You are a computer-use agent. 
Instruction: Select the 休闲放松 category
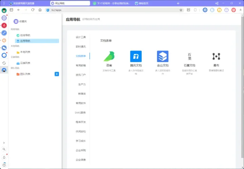(81, 132)
